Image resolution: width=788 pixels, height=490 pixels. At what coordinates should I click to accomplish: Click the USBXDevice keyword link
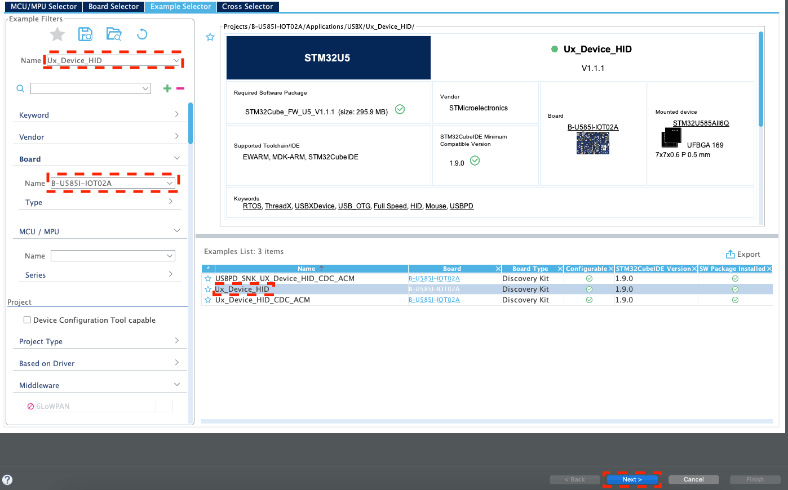[315, 206]
